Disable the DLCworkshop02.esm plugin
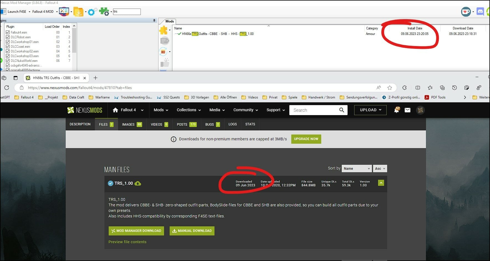The width and height of the screenshot is (490, 261). coord(8,51)
